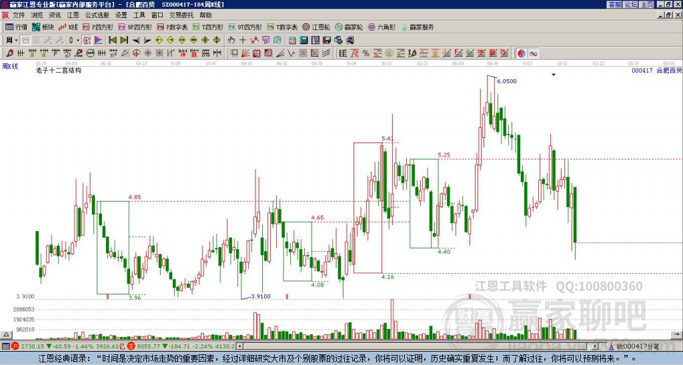Open the 9P四方形 tool
683x365 pixels.
pyautogui.click(x=135, y=27)
